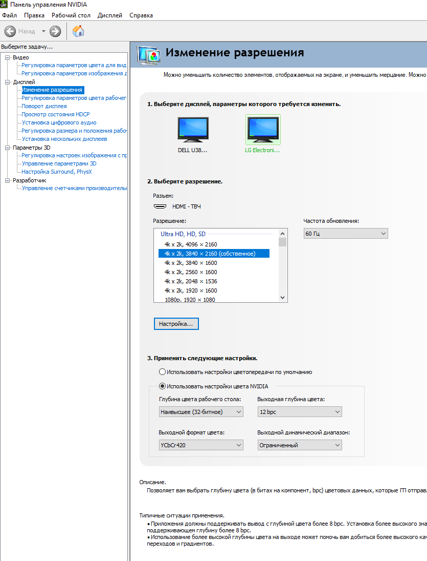The height and width of the screenshot is (561, 427).
Task: Select default color settings radio button
Action: coord(163,372)
